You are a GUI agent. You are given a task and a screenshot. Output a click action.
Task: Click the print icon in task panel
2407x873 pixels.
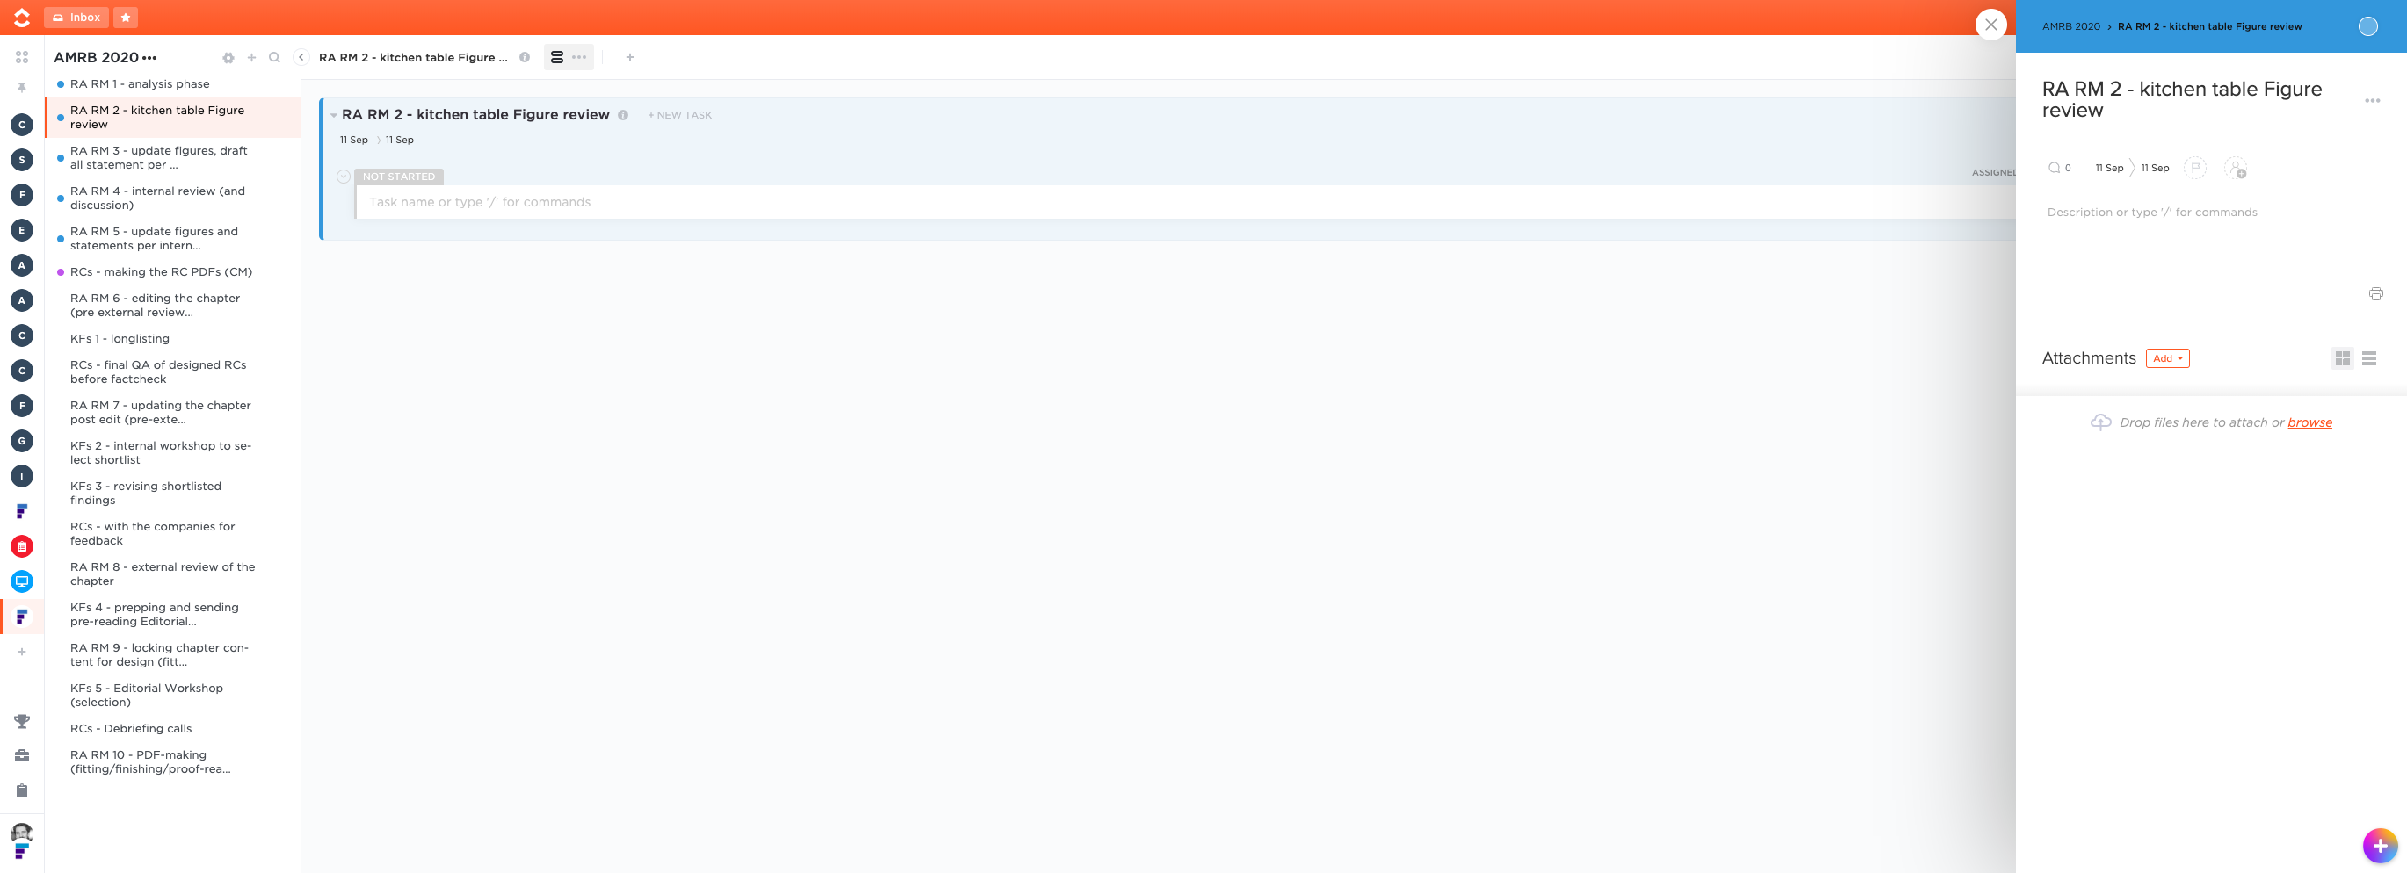pyautogui.click(x=2375, y=294)
